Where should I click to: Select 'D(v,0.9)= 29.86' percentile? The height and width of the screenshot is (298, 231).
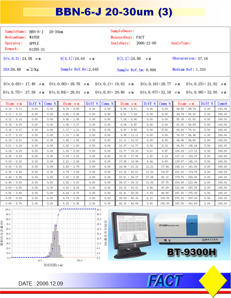(x=110, y=92)
